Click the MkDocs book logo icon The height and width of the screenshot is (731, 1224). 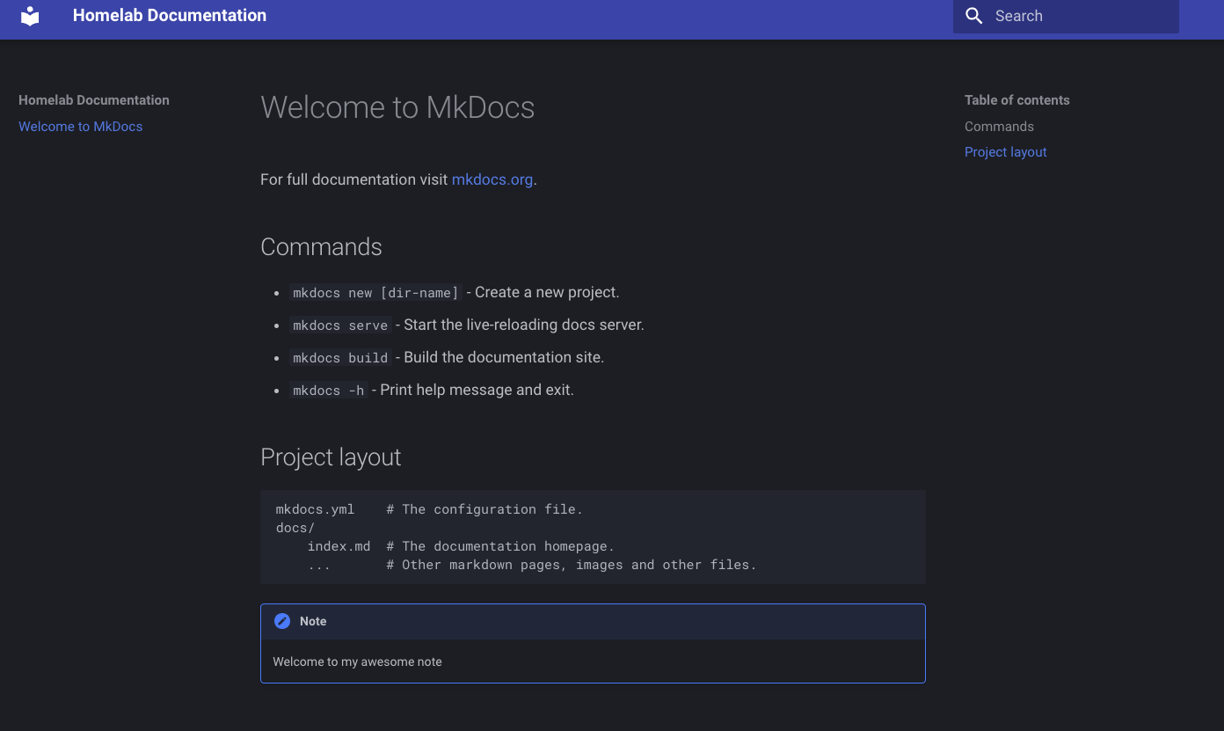(30, 16)
